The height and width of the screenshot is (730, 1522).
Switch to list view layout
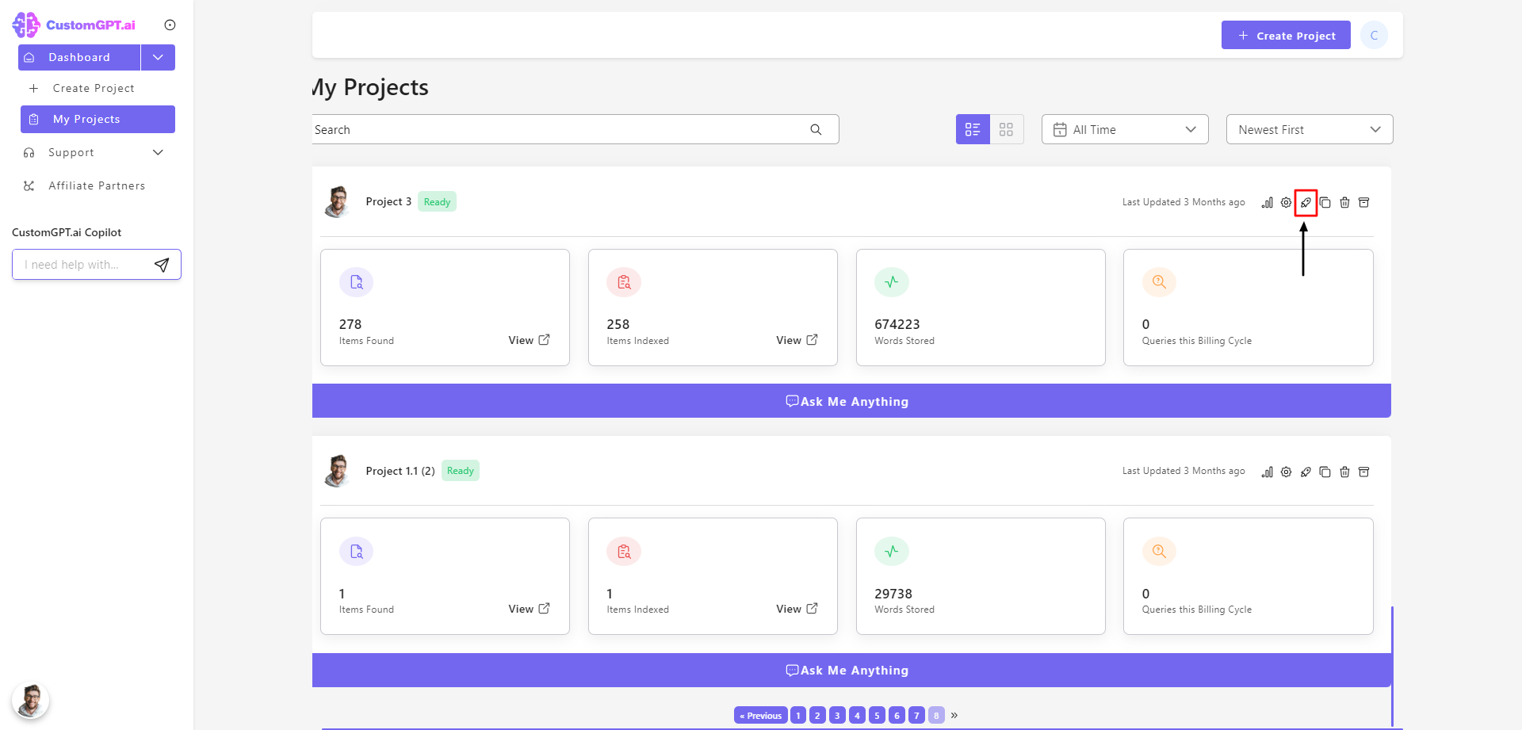973,129
